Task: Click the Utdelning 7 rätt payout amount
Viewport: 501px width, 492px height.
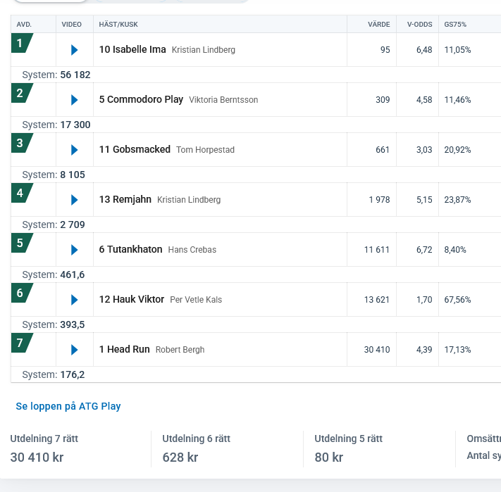Action: [37, 457]
